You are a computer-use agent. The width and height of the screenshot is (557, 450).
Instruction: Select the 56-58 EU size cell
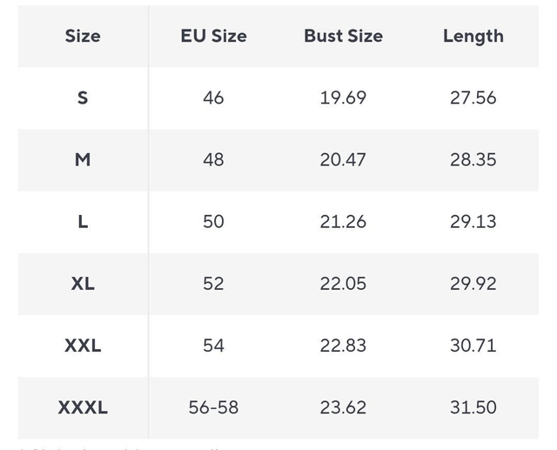tap(213, 406)
